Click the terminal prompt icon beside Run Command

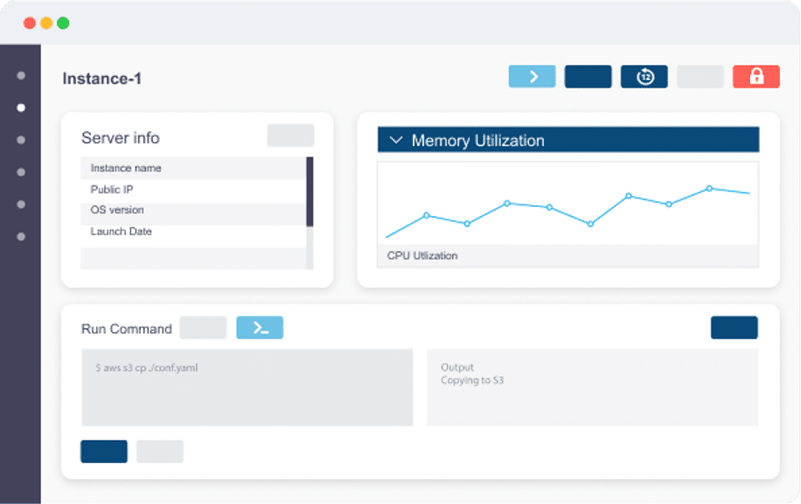point(259,327)
